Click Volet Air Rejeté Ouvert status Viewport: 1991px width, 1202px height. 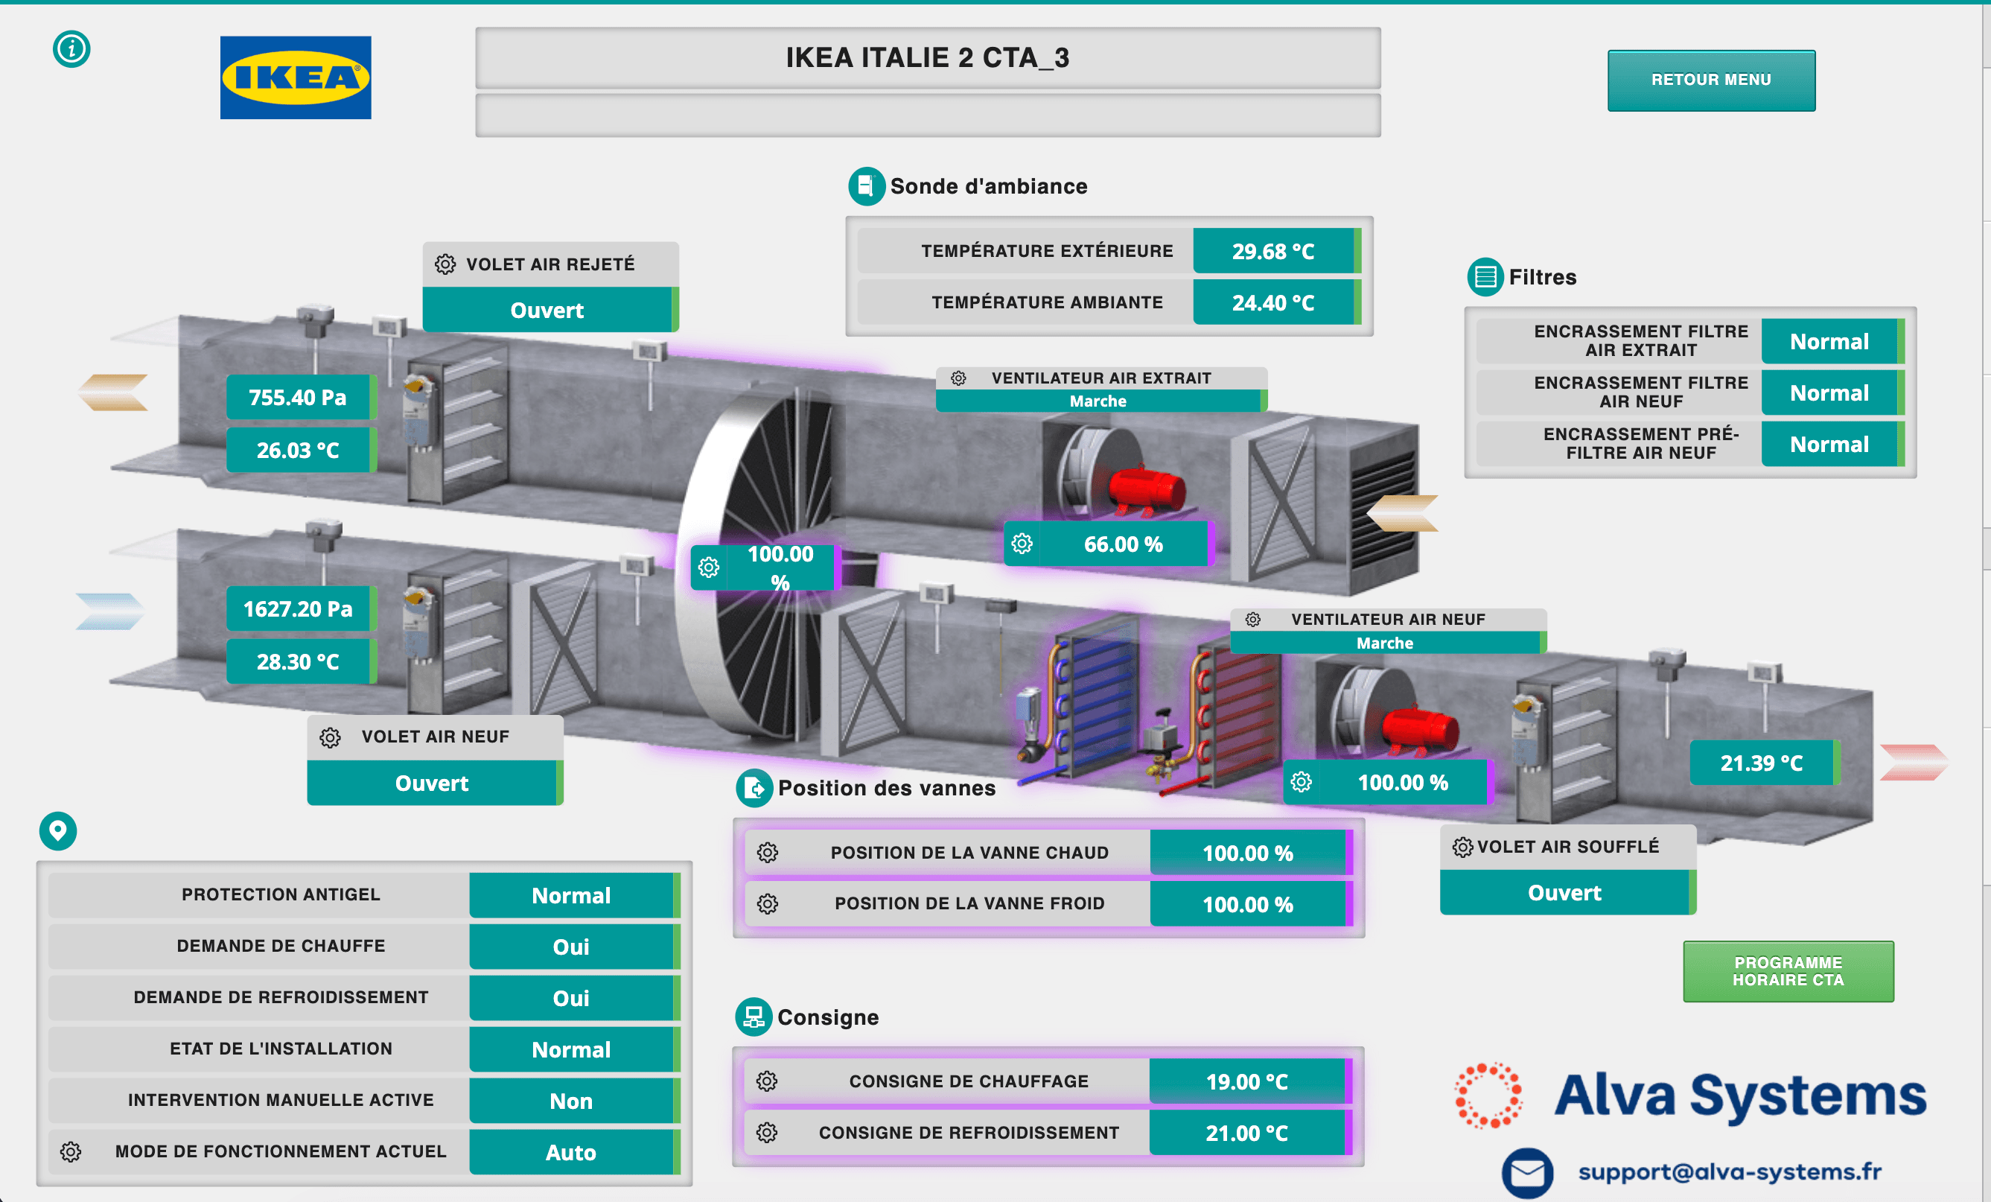pos(550,310)
